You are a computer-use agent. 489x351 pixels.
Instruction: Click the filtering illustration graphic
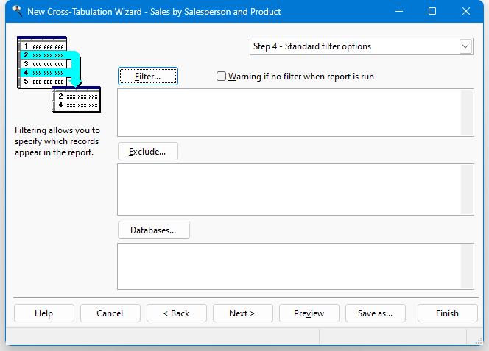[x=59, y=74]
